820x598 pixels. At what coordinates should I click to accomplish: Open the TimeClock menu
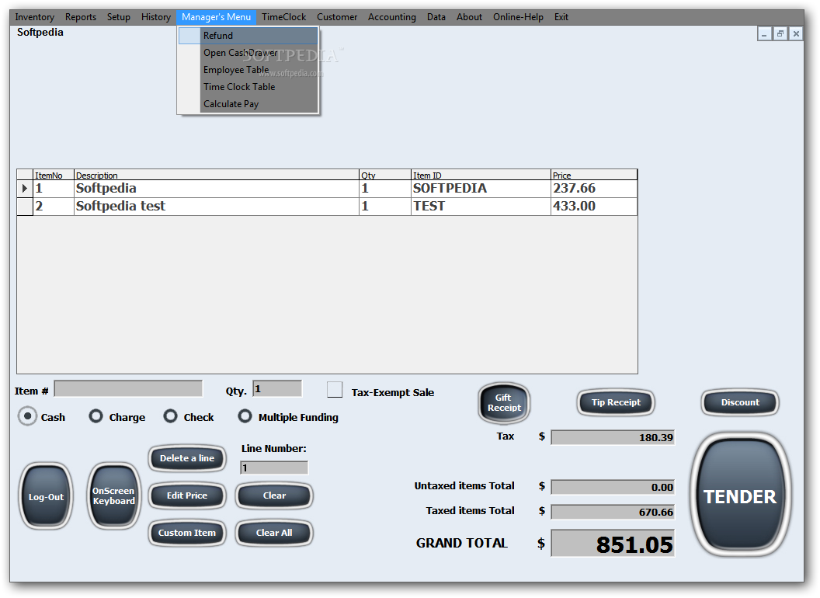(284, 17)
